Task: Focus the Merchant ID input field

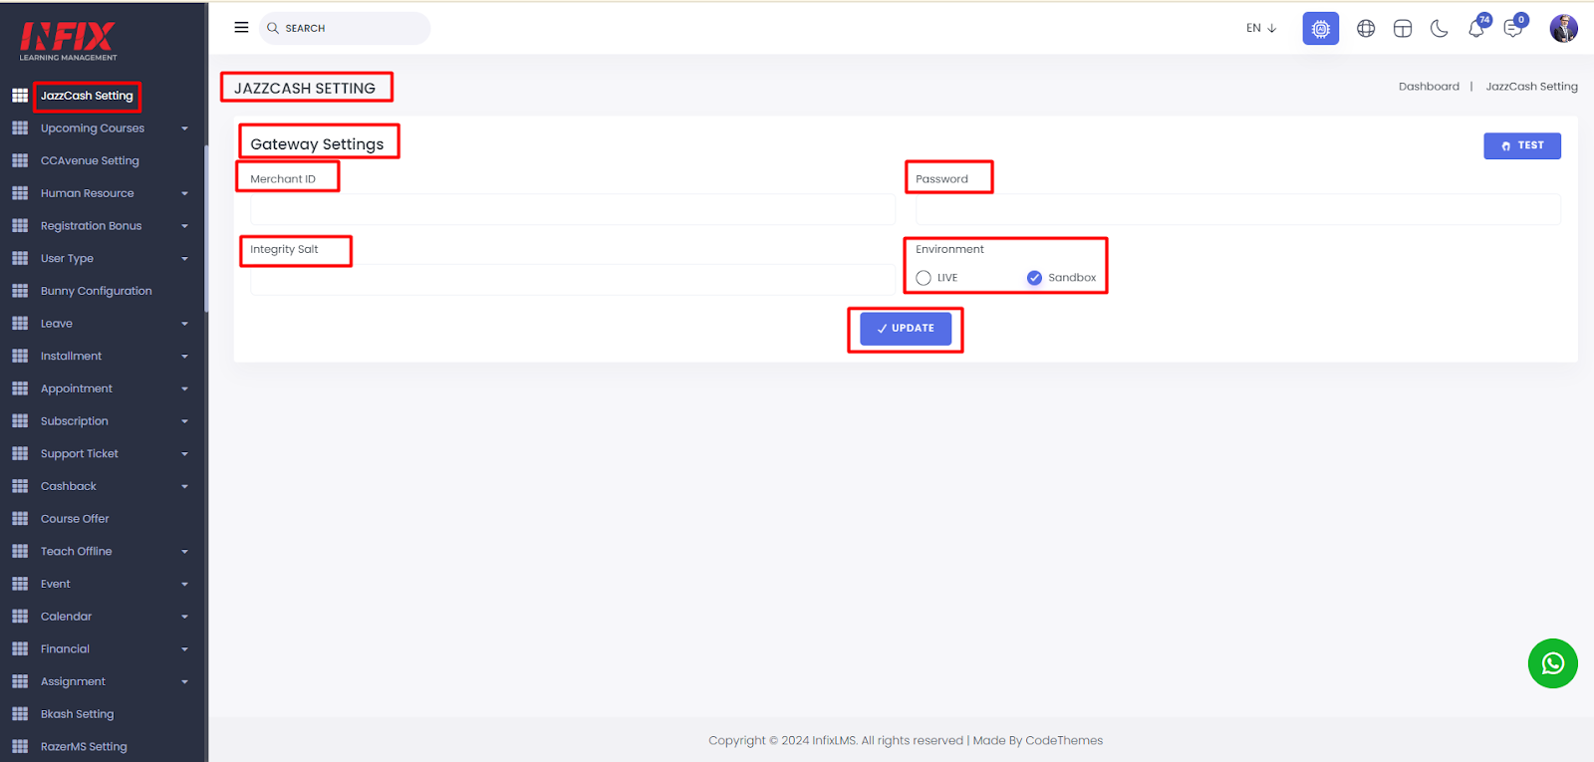Action: click(x=573, y=209)
